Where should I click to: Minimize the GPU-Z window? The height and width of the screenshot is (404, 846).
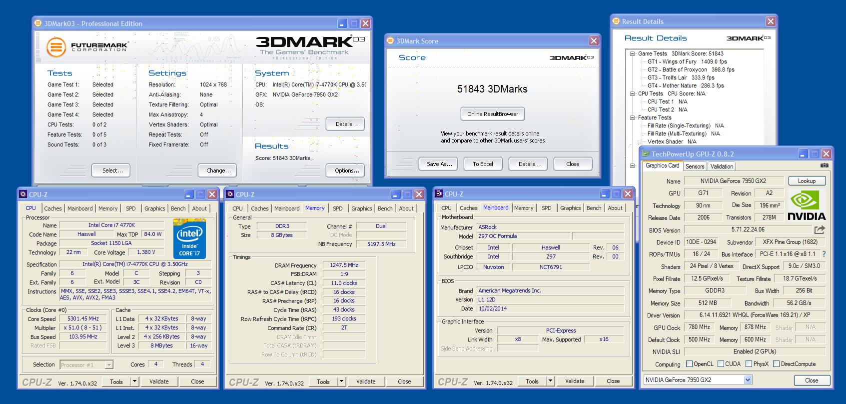coord(803,154)
